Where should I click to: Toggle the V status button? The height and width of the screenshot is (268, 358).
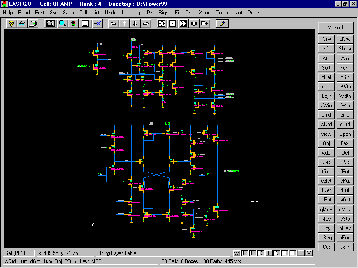[x=309, y=254]
